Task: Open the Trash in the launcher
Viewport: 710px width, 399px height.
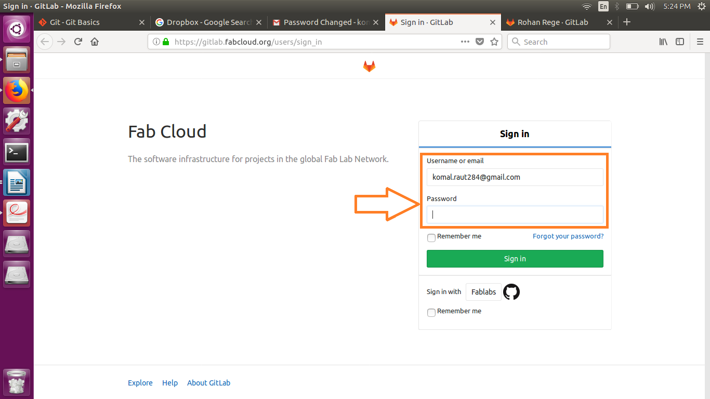Action: coord(17,382)
